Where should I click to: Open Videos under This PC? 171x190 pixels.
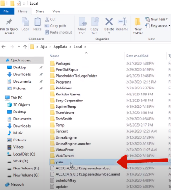(x=18, y=147)
